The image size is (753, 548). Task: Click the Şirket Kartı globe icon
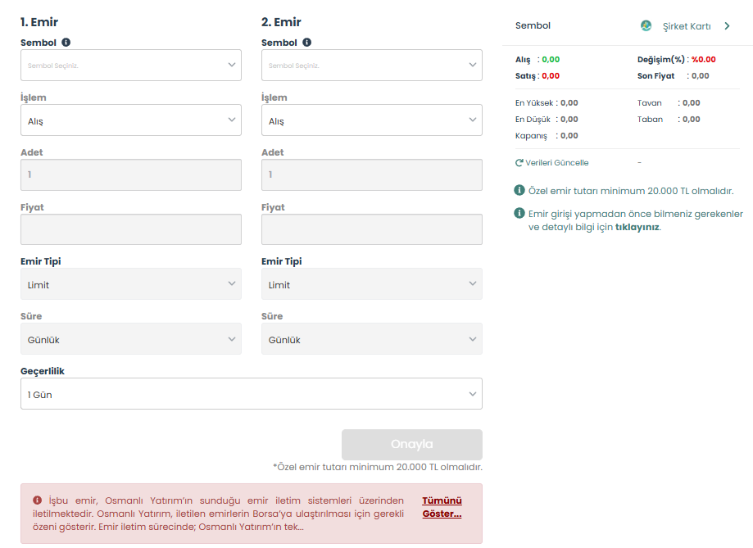click(646, 26)
